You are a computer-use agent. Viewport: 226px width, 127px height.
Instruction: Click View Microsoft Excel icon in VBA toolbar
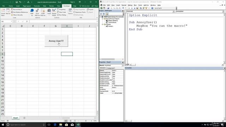[x=101, y=8]
